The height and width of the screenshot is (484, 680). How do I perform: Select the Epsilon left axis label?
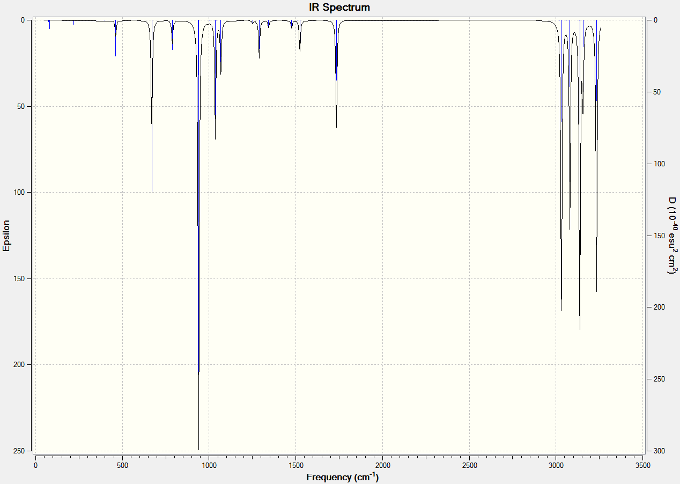[x=6, y=236]
